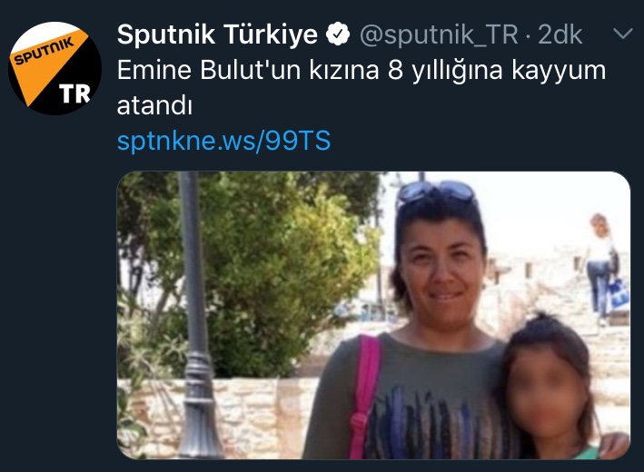Open the Sputnik Türkiye display name

(217, 34)
